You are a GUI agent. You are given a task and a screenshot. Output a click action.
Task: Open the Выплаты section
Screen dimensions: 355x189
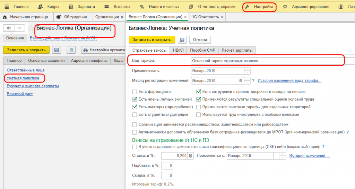(x=117, y=7)
